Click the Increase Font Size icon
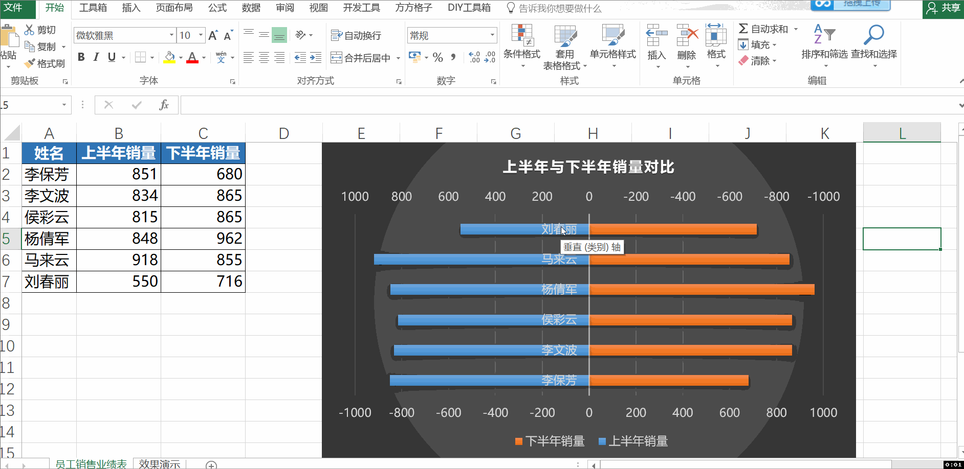 click(213, 35)
